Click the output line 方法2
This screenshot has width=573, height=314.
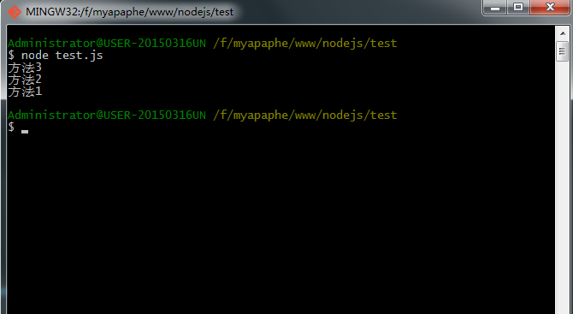pos(25,80)
